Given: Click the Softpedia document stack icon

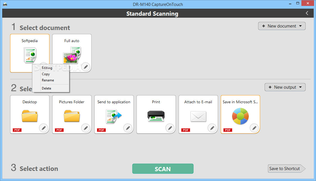Looking at the screenshot, I should [x=30, y=55].
